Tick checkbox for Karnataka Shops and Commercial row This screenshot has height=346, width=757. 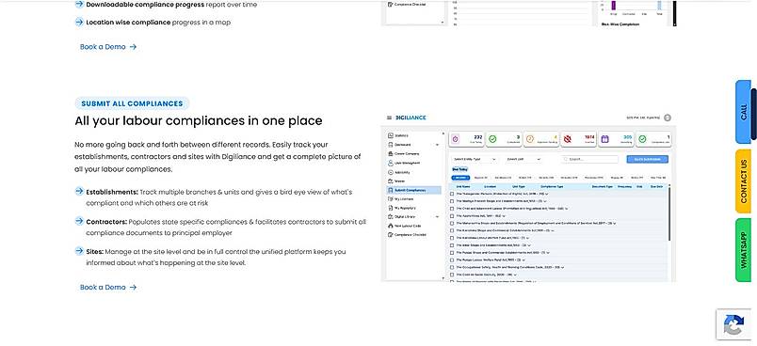(x=452, y=230)
